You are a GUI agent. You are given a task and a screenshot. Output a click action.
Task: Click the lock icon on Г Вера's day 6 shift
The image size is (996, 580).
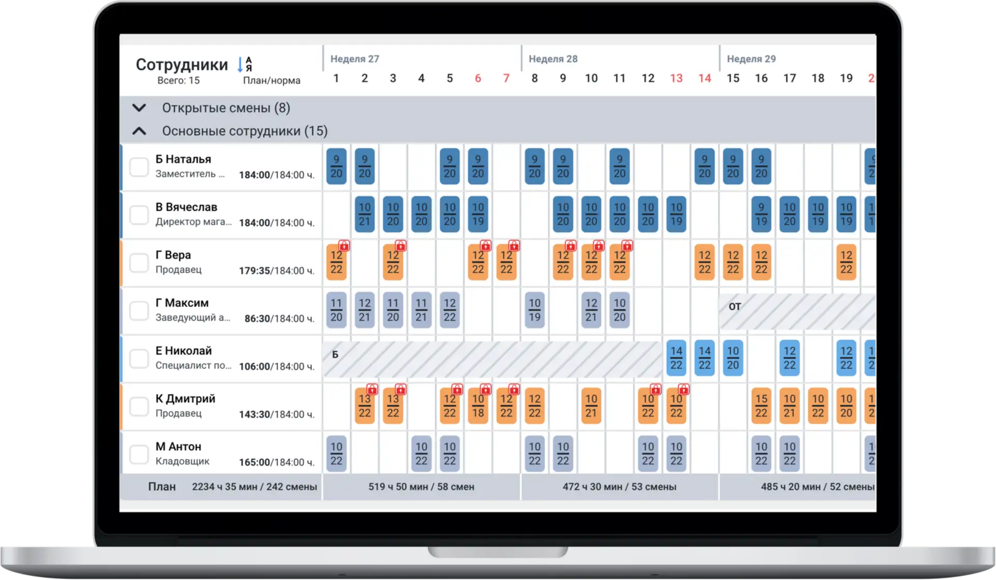(x=486, y=245)
